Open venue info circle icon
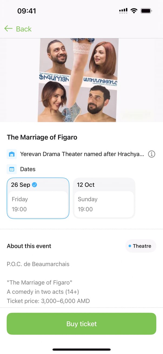This screenshot has height=354, width=163. pos(152,154)
